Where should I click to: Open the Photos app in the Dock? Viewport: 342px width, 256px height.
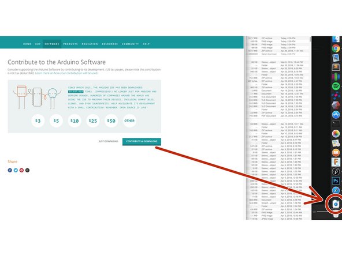point(336,133)
